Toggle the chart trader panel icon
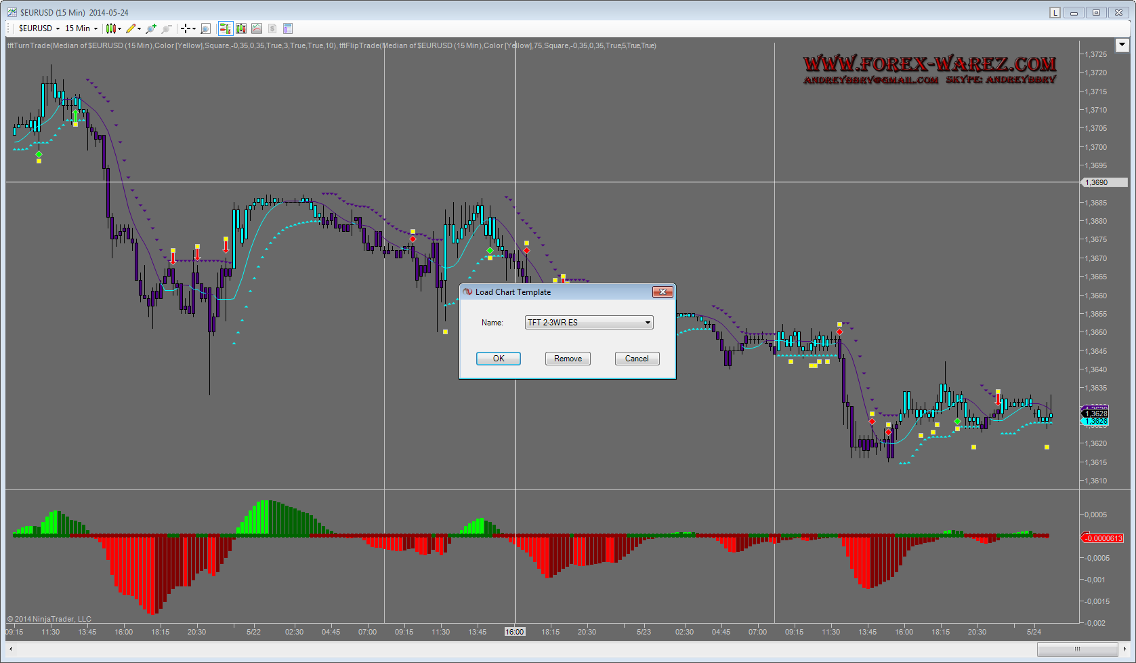Screen dimensions: 1136x663 coord(225,28)
